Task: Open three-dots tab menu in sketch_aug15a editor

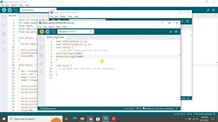Action: tap(177, 37)
